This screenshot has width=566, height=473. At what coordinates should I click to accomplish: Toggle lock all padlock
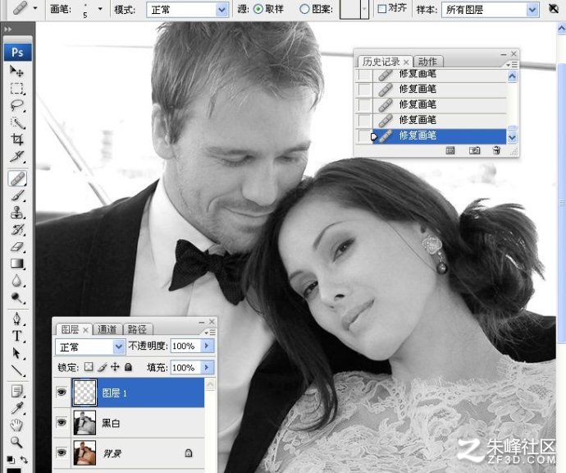click(x=128, y=367)
